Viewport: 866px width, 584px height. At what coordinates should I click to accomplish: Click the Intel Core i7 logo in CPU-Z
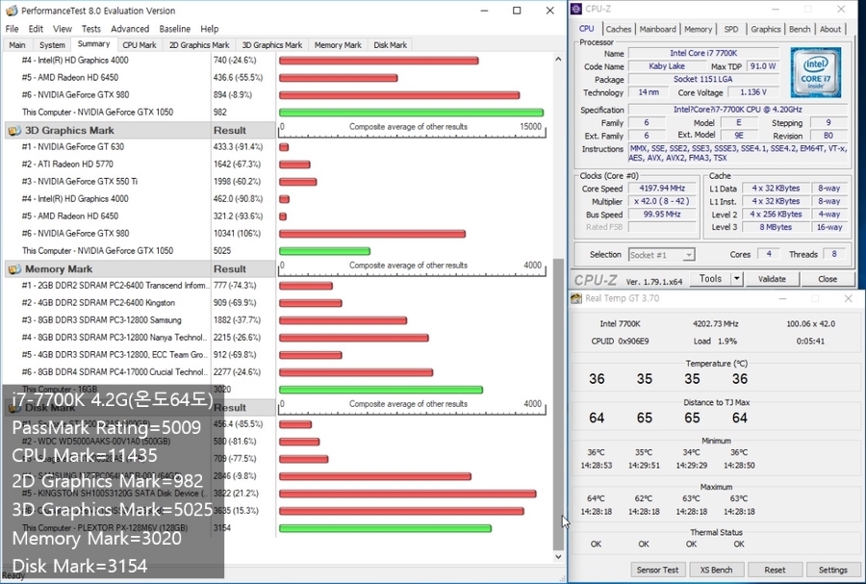[x=816, y=72]
